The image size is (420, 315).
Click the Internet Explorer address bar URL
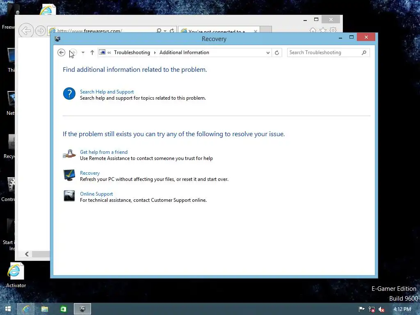(x=90, y=31)
